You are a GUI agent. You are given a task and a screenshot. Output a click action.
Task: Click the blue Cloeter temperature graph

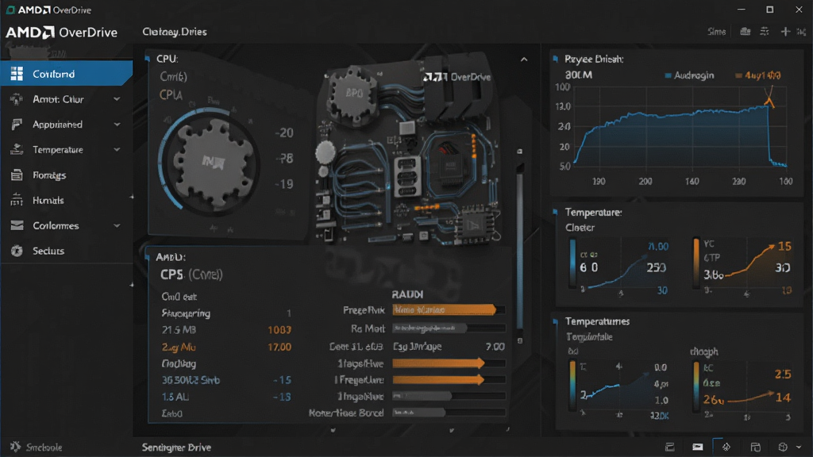[x=618, y=267]
